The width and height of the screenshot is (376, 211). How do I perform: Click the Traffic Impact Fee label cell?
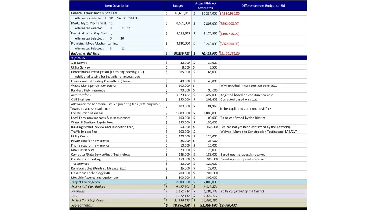tap(84, 132)
